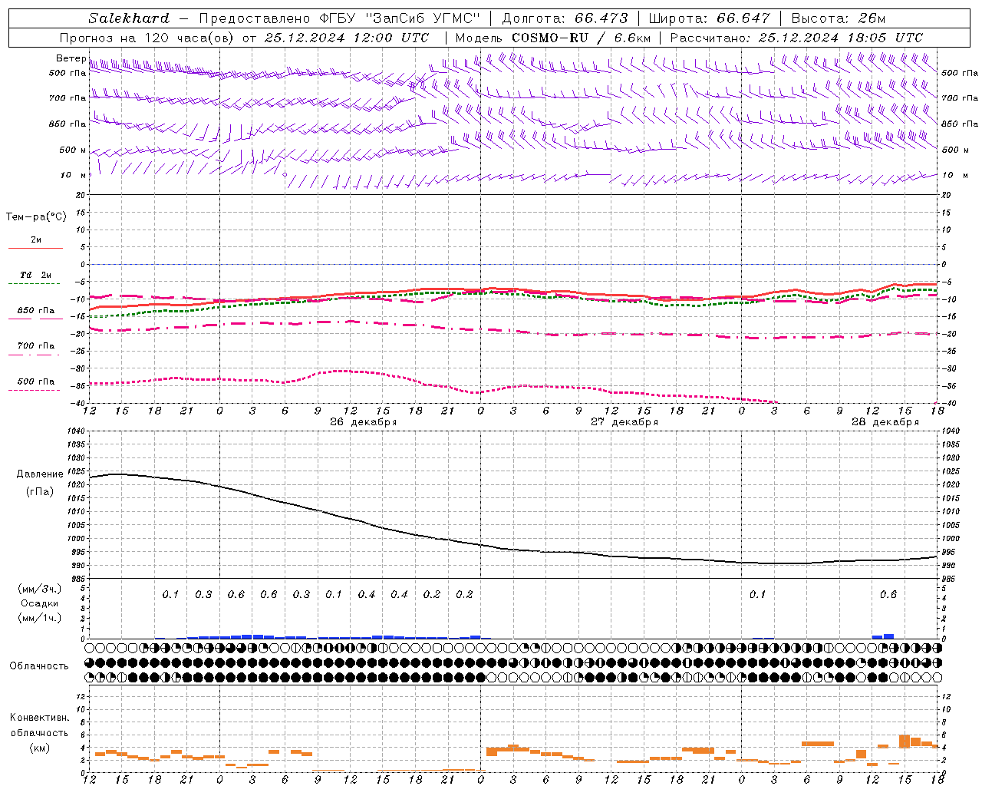Screen dimensions: 982x786
Task: Click the dotted pink line under '500 гПа' legend
Action: (x=35, y=390)
